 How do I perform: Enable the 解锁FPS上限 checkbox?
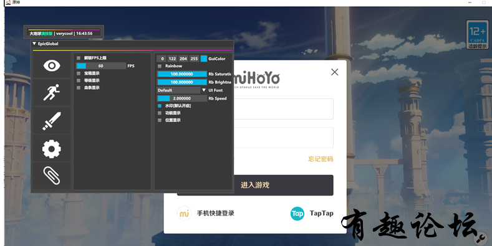coord(79,58)
